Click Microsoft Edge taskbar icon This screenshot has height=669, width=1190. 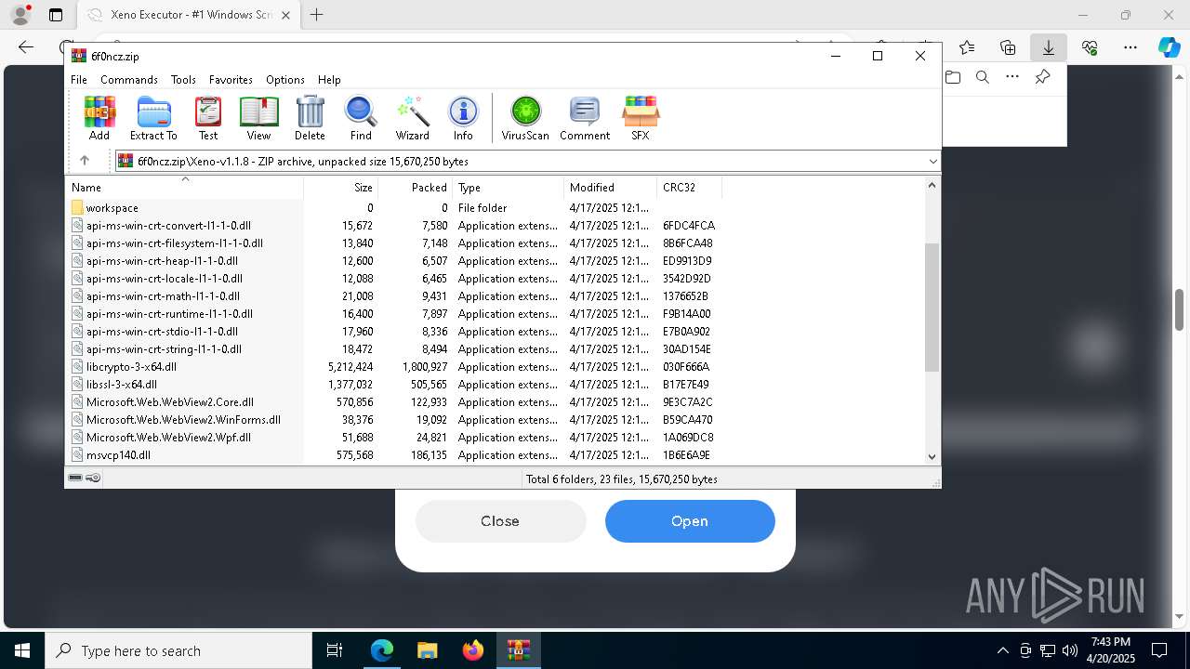[x=382, y=650]
